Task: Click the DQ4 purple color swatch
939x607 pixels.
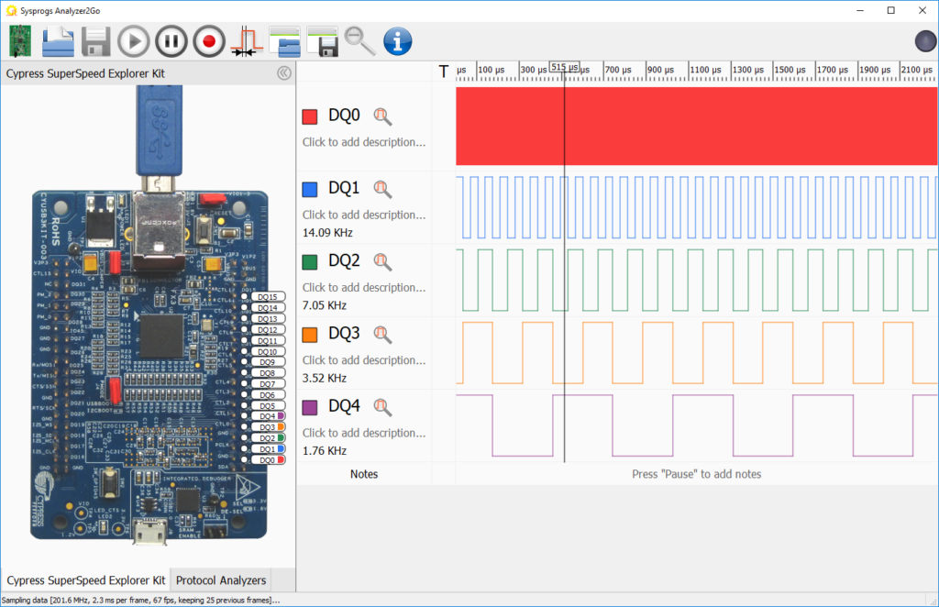Action: click(x=310, y=408)
